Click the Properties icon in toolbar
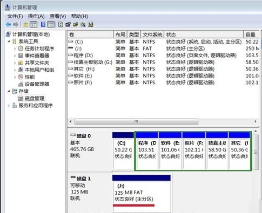This screenshot has width=262, height=213. pos(68,24)
